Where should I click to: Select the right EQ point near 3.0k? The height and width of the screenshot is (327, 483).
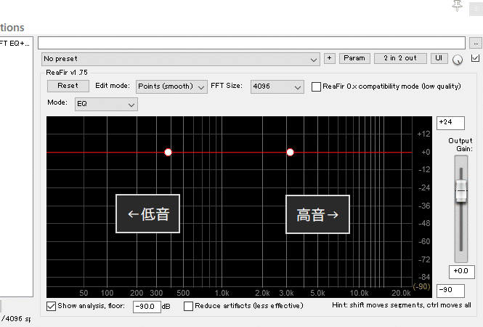point(291,153)
